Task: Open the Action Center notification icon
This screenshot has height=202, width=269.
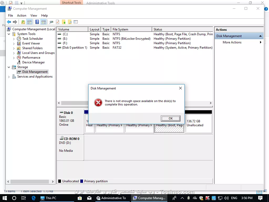Action: point(260,198)
